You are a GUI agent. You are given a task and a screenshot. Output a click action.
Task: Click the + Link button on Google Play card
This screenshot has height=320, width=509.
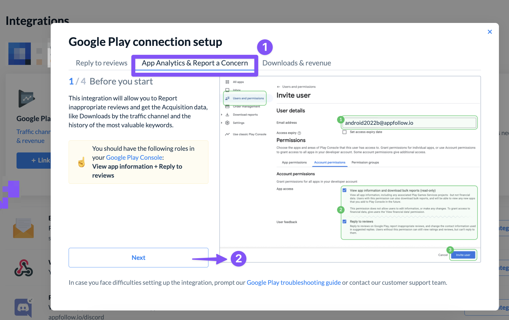[34, 161]
